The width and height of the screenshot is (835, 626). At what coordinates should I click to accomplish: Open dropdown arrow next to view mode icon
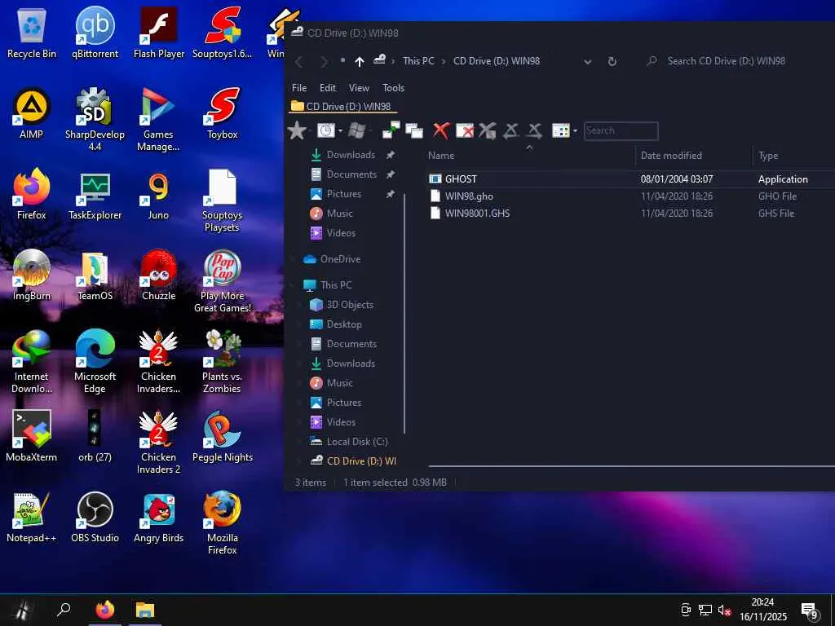(575, 130)
